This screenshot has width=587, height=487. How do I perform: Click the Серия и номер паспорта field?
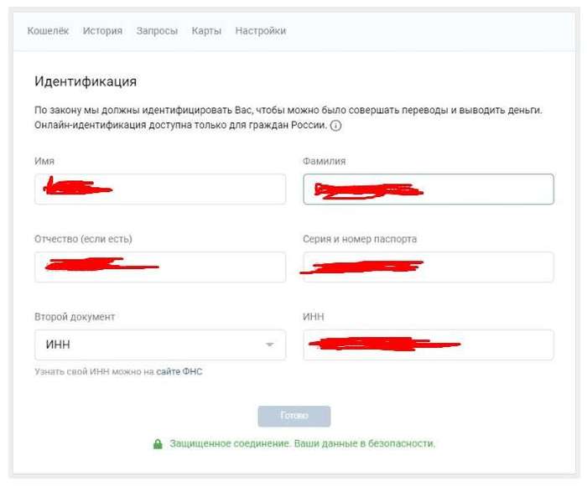pyautogui.click(x=428, y=267)
